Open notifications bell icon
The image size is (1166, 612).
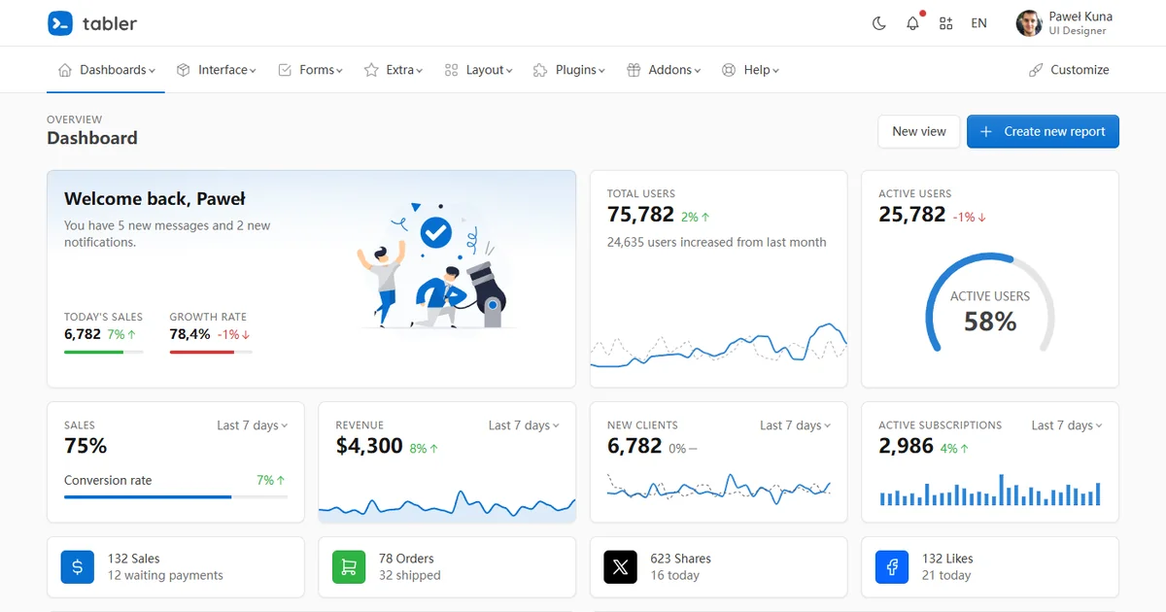(912, 23)
